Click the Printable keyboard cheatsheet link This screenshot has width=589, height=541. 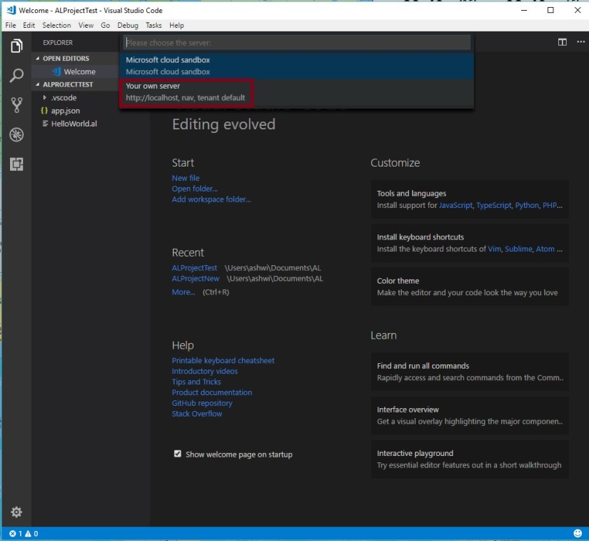(x=223, y=361)
